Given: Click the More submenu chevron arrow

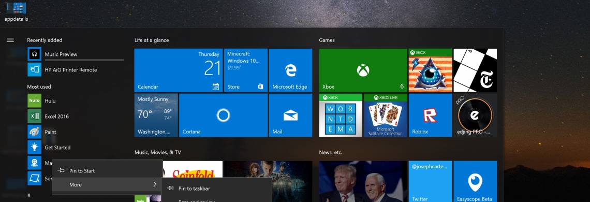Looking at the screenshot, I should [155, 185].
